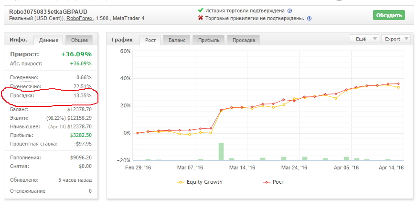Open the RoboForex broker link
Screen dimensions: 417x209
click(x=79, y=18)
